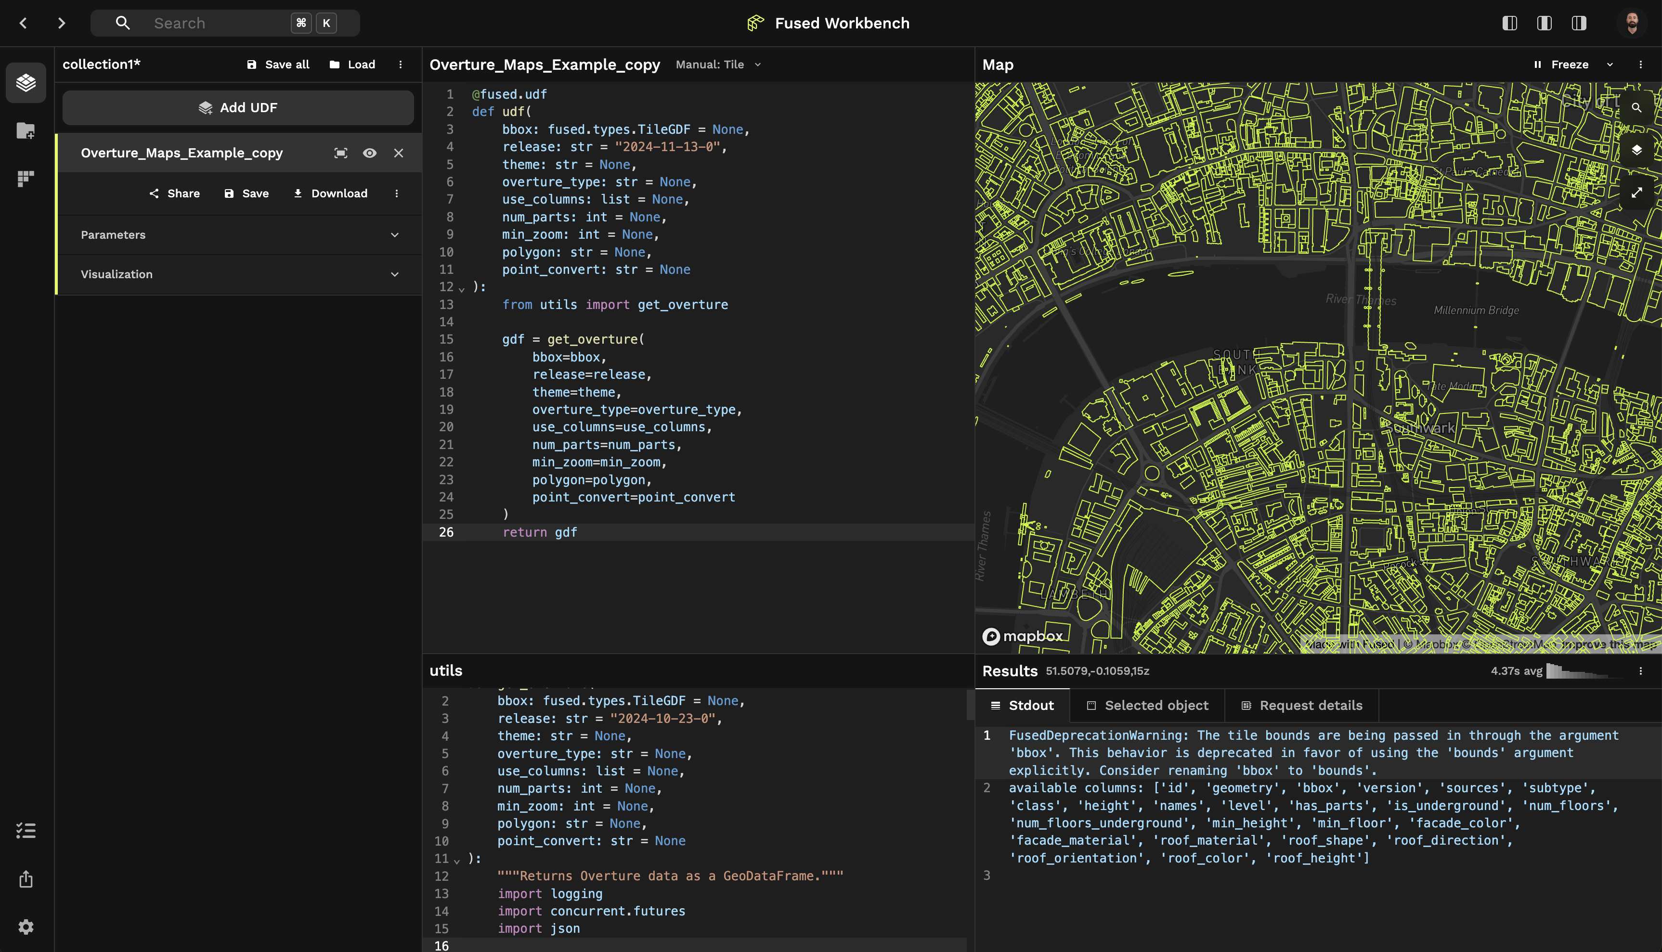Close the Overture_Maps_Example_copy UDF

(x=398, y=153)
